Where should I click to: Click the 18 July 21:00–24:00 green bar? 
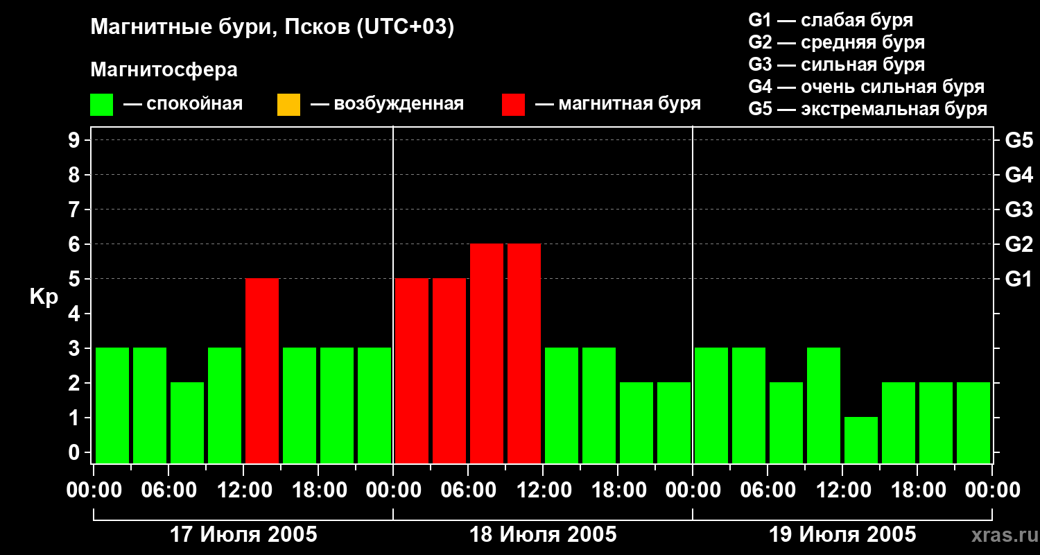coord(674,422)
